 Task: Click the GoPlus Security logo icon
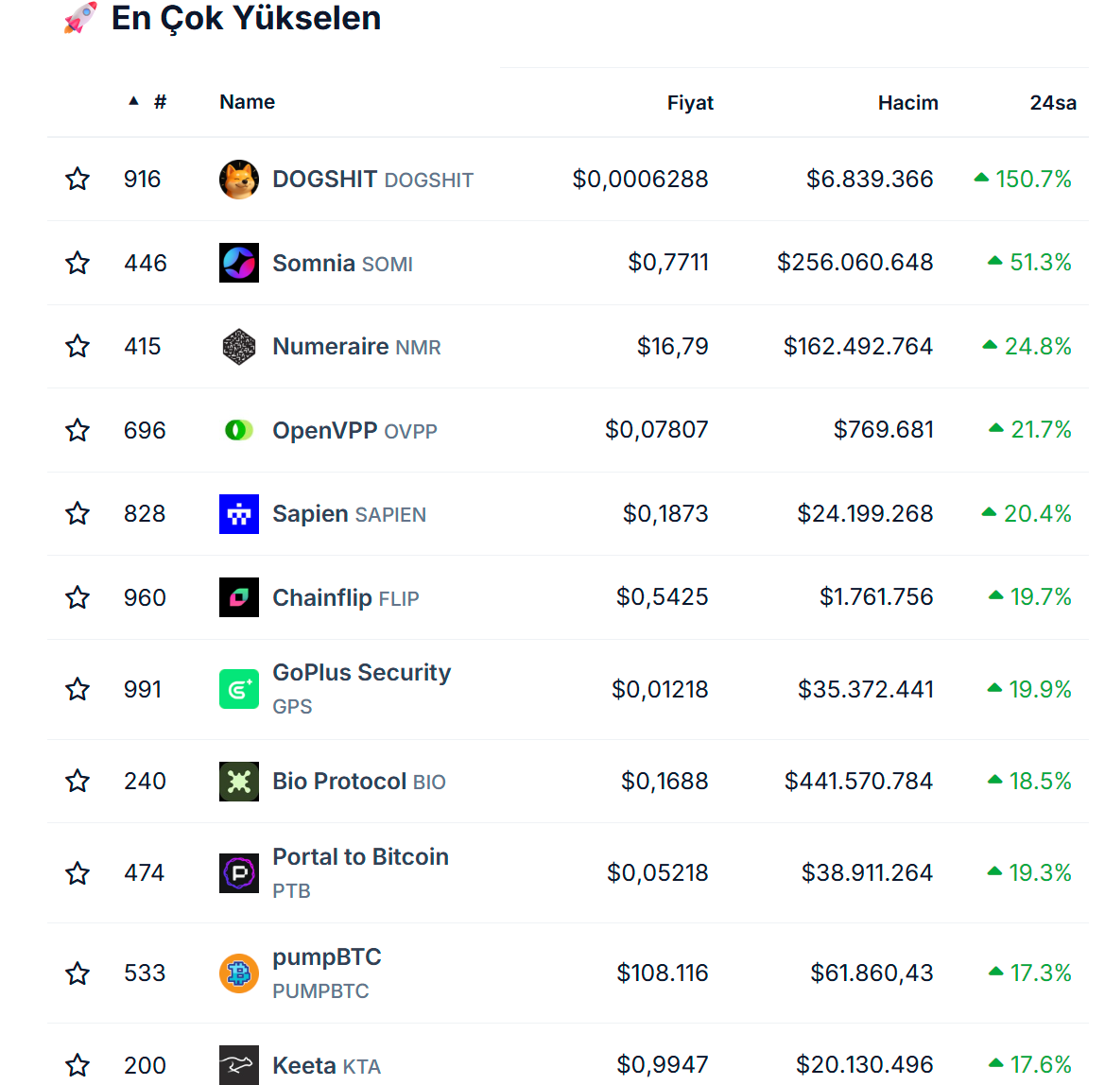(x=239, y=689)
